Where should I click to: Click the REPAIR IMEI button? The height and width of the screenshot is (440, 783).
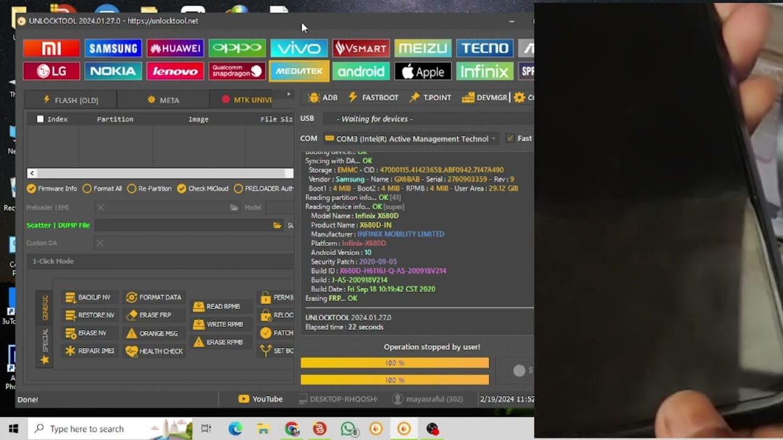pos(89,351)
